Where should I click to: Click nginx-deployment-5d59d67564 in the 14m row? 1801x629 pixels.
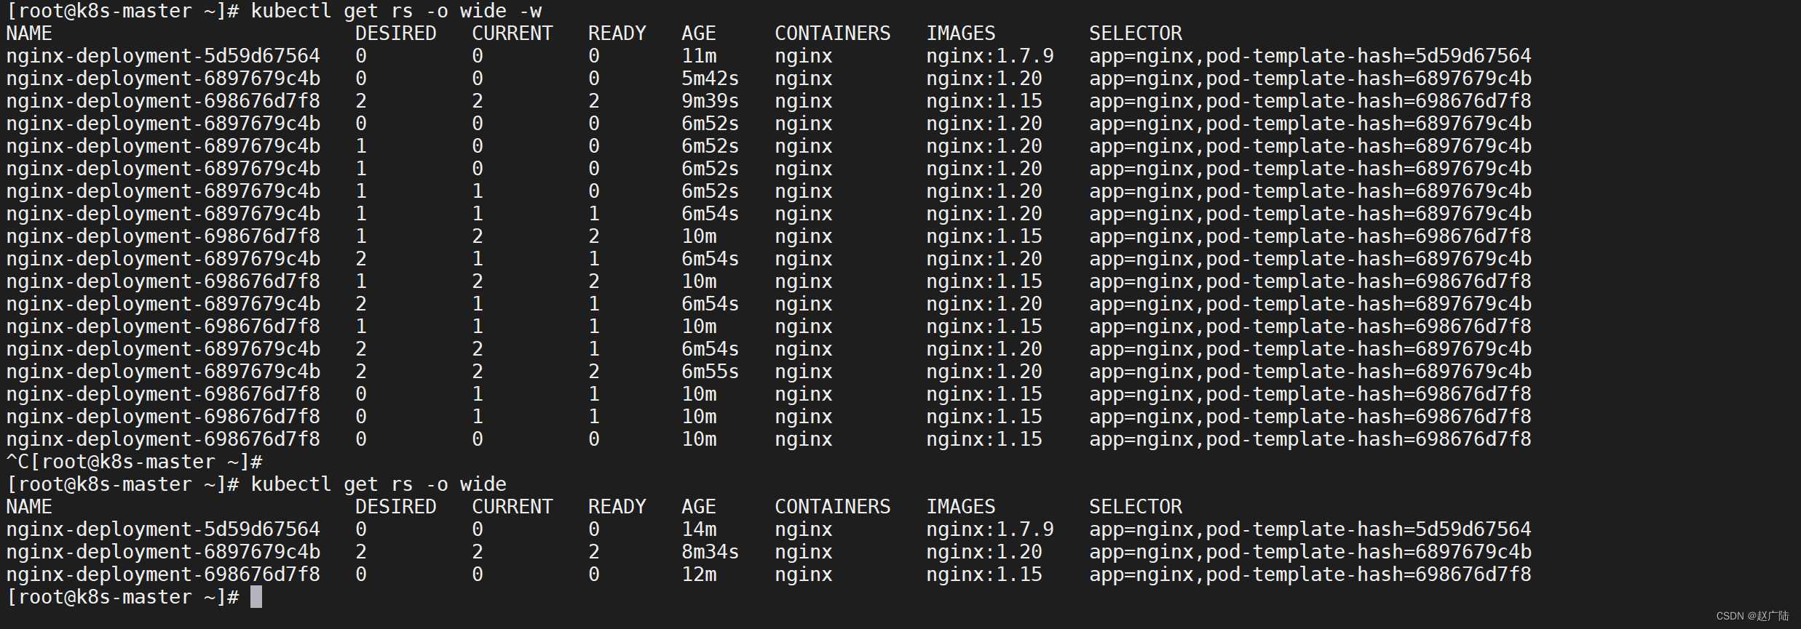163,529
